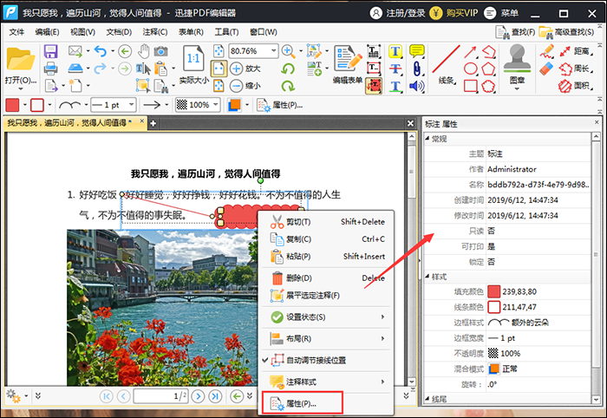Rotate view with the upper green rotate arrow
Viewport: 607px width, 418px height.
288,69
